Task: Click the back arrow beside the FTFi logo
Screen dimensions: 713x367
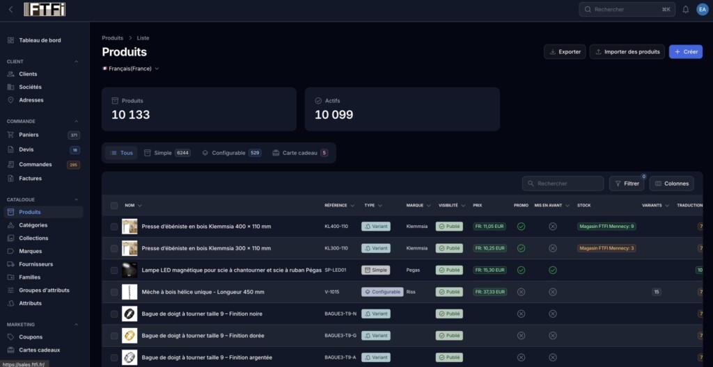Action: tap(11, 9)
